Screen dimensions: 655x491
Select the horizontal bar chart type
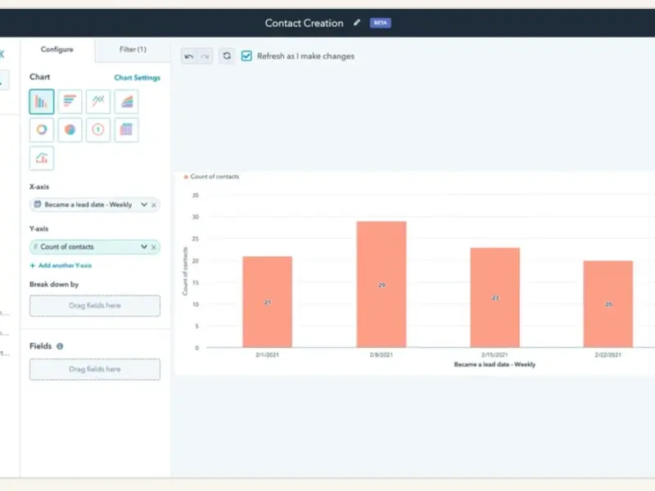coord(70,101)
